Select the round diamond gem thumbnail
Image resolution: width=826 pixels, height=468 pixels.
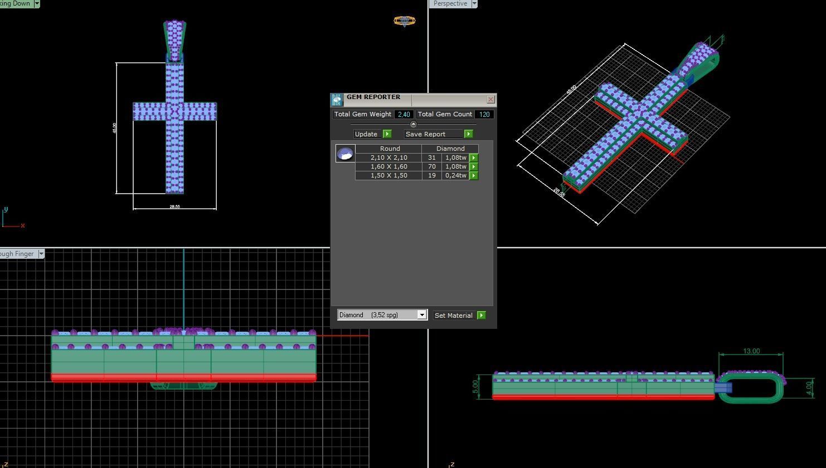click(345, 153)
